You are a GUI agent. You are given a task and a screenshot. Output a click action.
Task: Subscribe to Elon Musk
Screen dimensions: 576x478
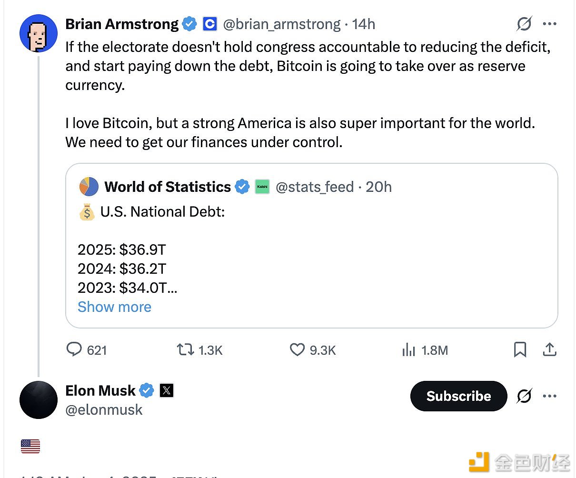[x=458, y=396]
